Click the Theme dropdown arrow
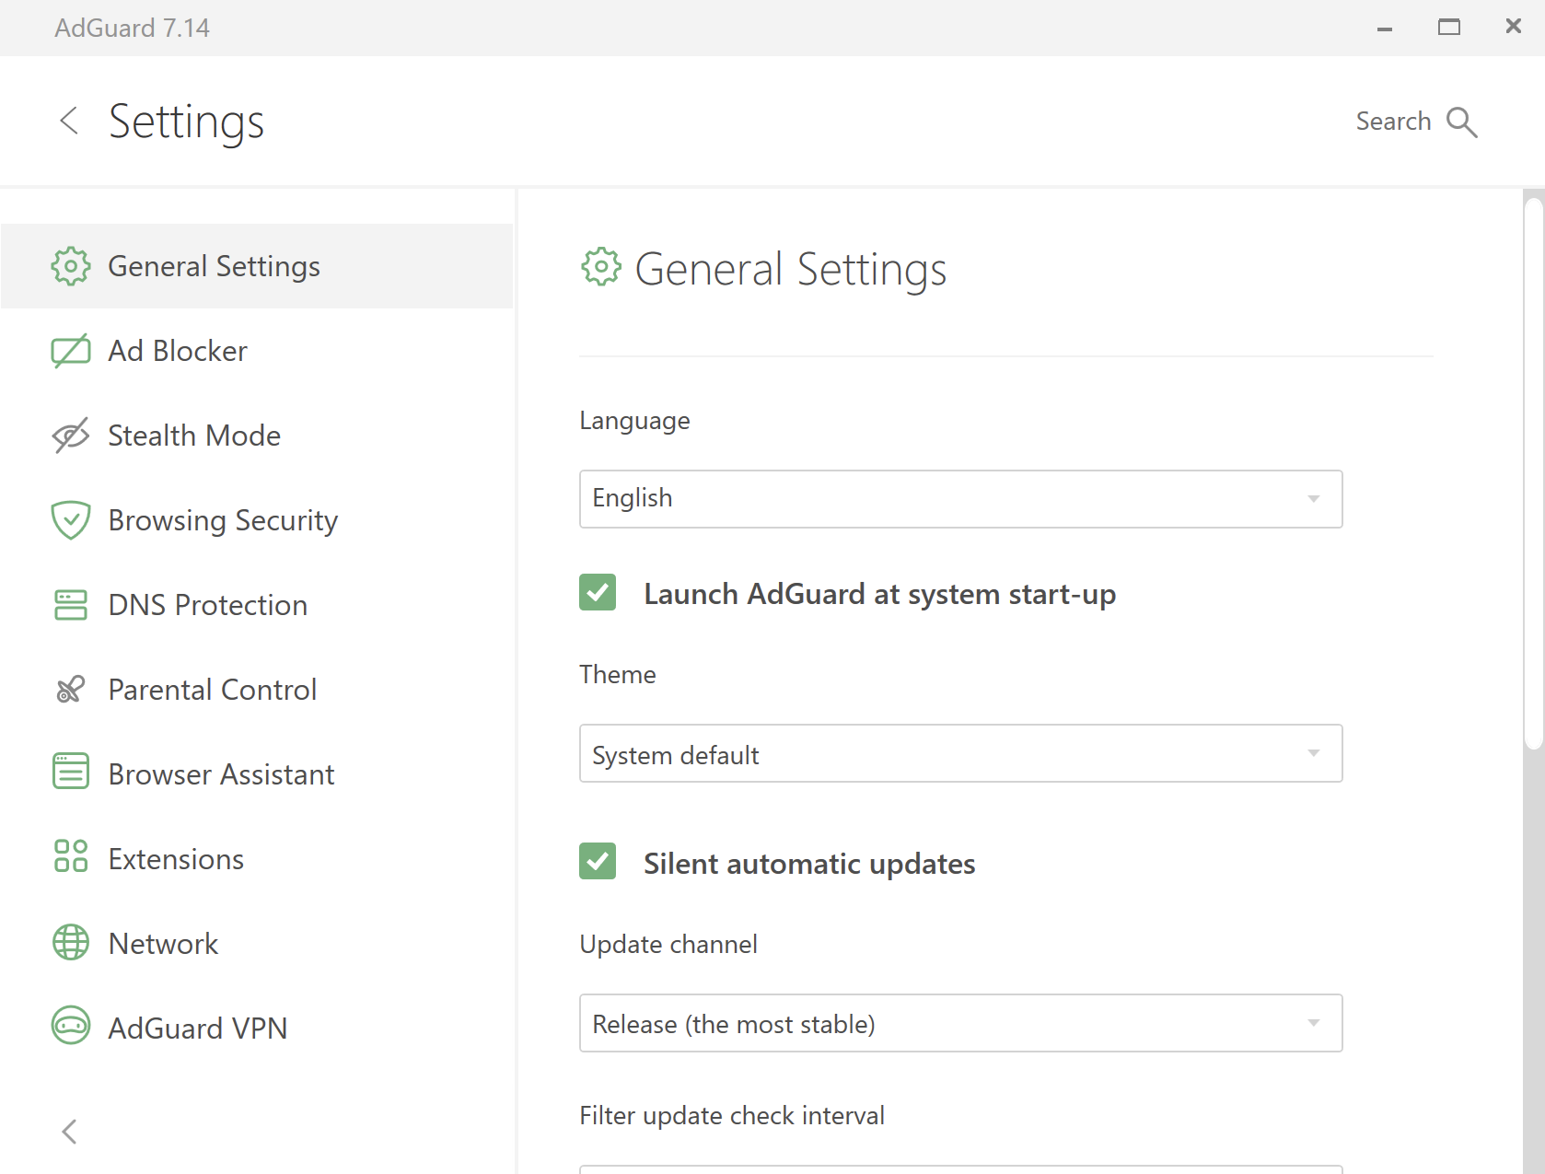Screen dimensions: 1545x1174 [1314, 753]
